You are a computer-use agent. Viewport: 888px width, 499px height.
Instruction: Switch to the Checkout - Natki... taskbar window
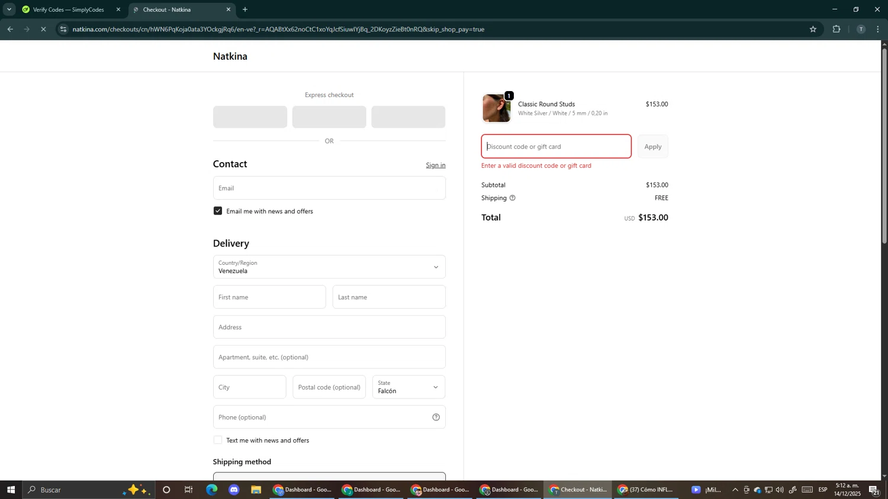[x=578, y=490]
